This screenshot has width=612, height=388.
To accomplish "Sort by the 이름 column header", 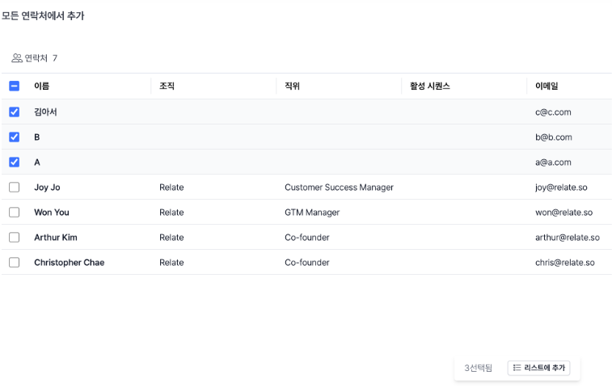I will 42,86.
